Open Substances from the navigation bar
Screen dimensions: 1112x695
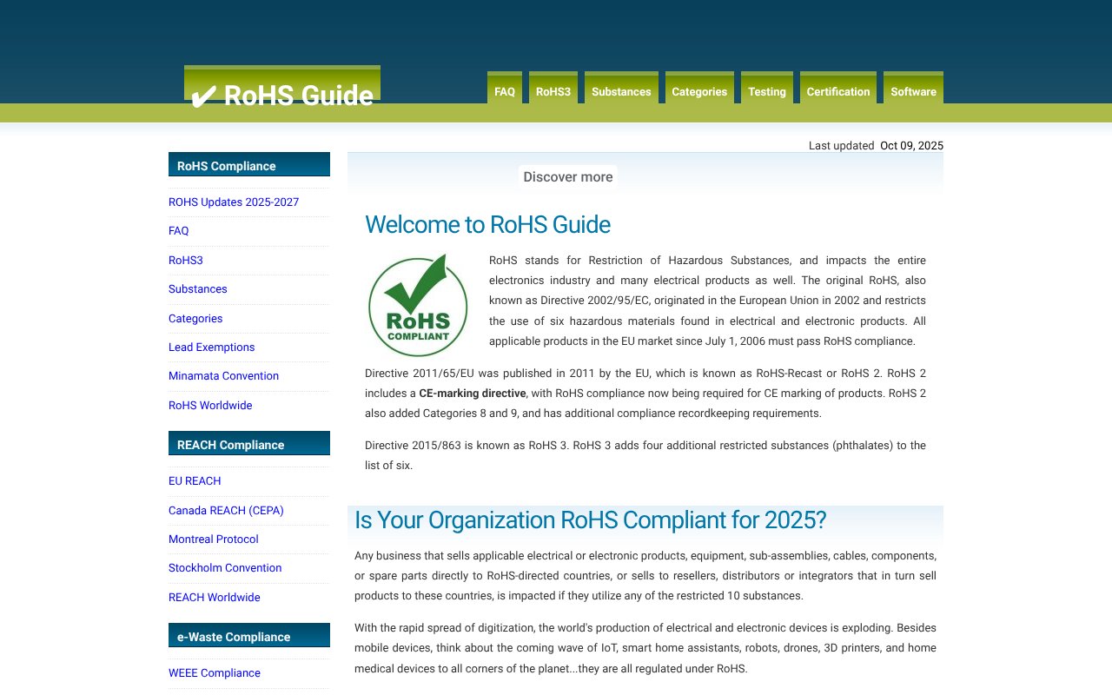point(621,90)
